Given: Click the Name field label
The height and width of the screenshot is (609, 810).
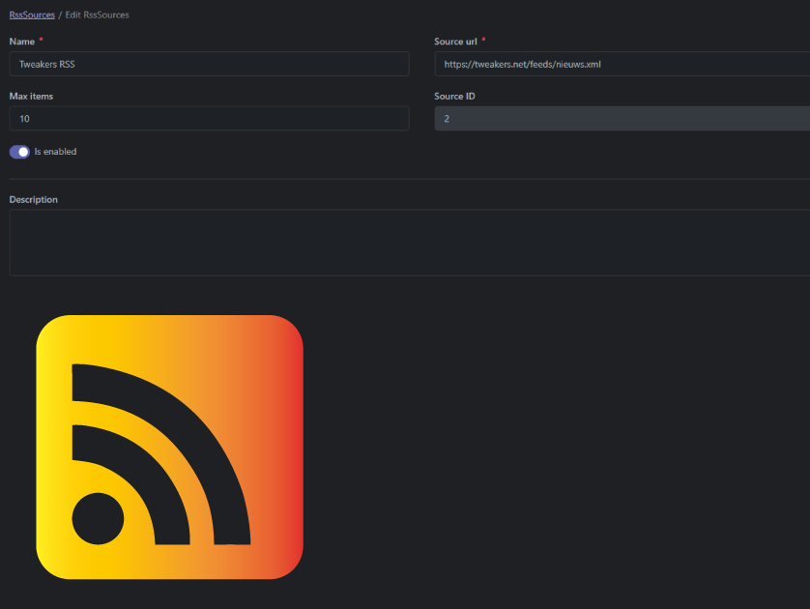Looking at the screenshot, I should click(x=21, y=42).
